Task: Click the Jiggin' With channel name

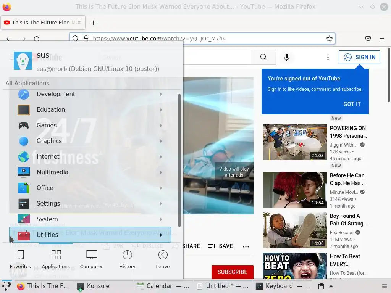Action: pos(344,145)
